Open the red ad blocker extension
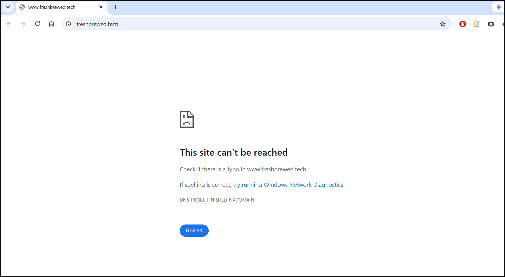The width and height of the screenshot is (505, 277). point(462,24)
